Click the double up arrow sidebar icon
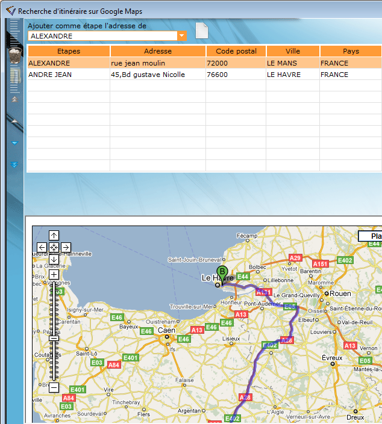Screen dimensions: 382x424 [x=14, y=99]
